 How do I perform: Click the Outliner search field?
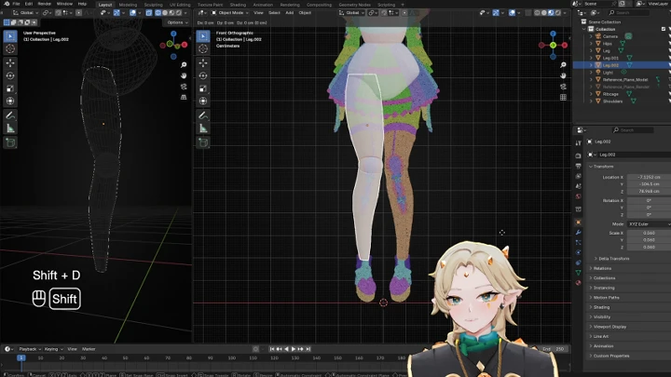pyautogui.click(x=630, y=13)
